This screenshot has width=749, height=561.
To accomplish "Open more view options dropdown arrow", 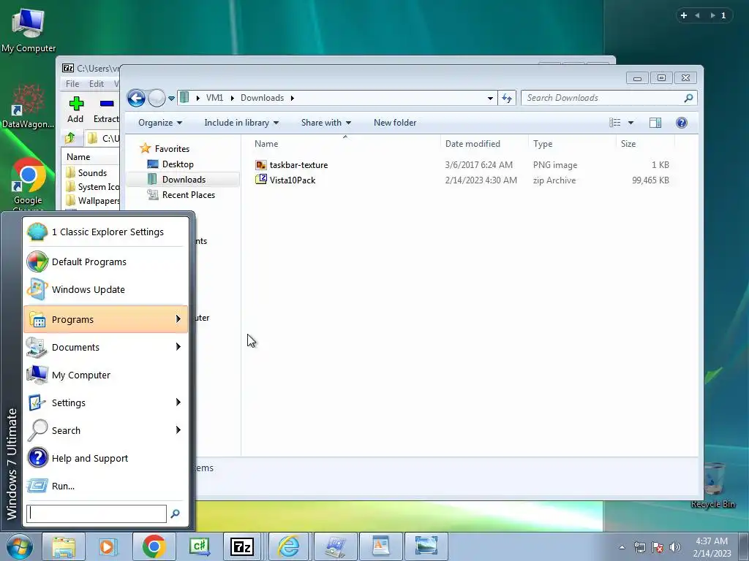I will (631, 123).
